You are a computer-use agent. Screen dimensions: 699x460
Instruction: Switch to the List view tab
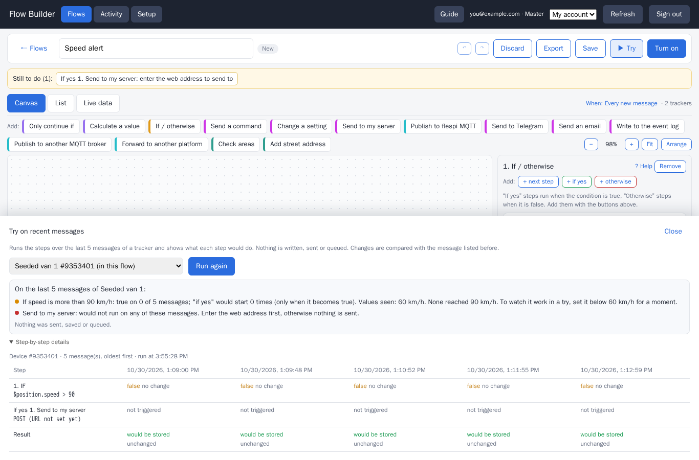point(61,103)
